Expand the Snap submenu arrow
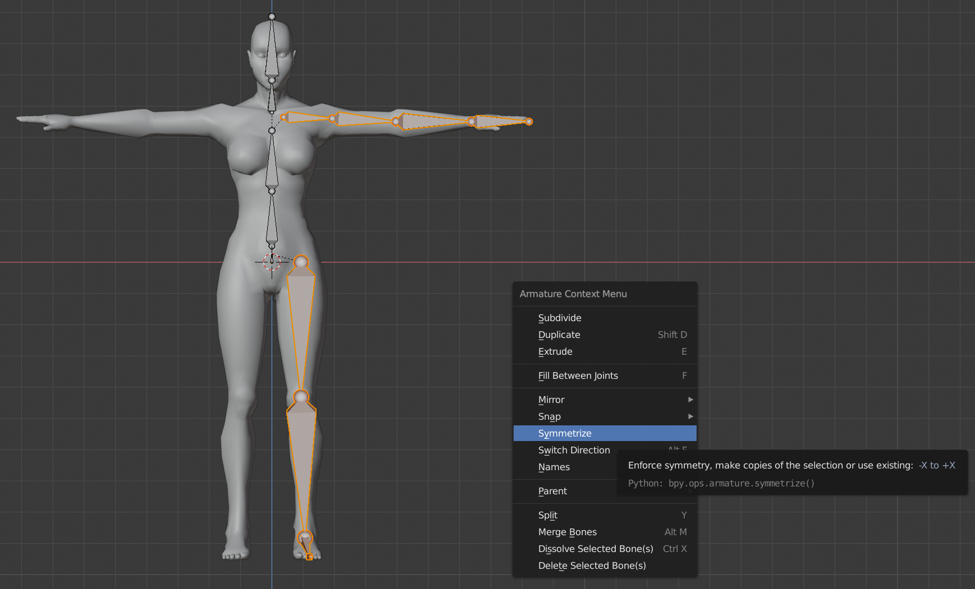Viewport: 975px width, 589px height. point(690,416)
